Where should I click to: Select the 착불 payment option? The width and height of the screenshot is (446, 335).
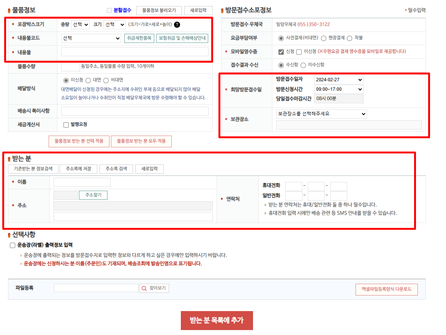point(351,38)
